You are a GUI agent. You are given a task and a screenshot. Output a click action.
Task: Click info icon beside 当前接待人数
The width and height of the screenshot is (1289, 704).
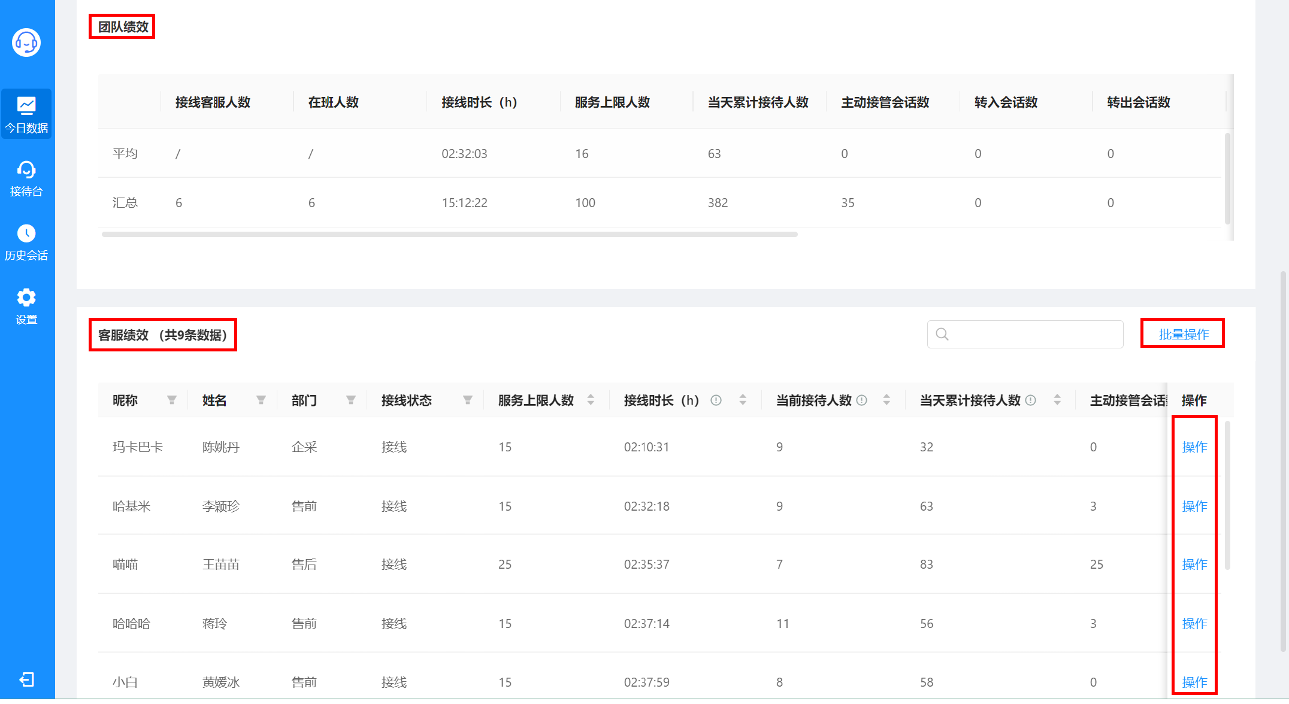[862, 400]
